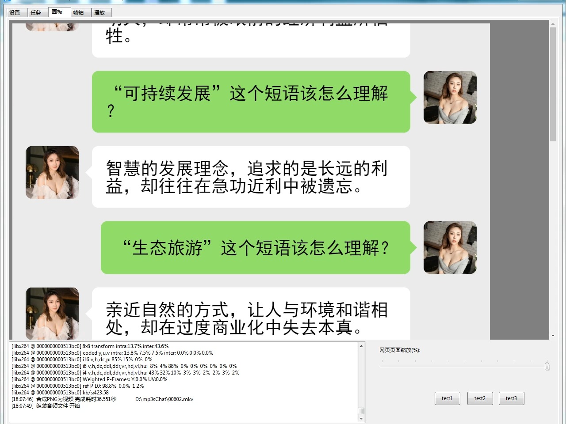
Task: Click avatar beside 生态旅游 message
Action: click(450, 247)
